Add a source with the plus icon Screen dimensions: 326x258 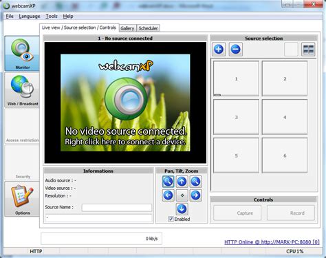tap(219, 50)
